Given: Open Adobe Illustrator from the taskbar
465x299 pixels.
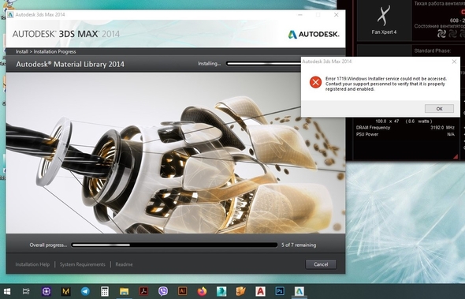Looking at the screenshot, I should point(182,291).
